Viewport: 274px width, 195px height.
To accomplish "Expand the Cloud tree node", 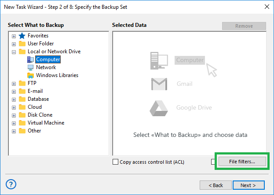I will click(x=14, y=107).
